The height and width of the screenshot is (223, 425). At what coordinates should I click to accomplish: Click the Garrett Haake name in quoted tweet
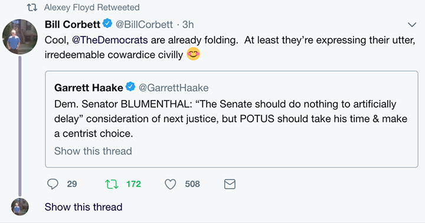click(x=89, y=88)
